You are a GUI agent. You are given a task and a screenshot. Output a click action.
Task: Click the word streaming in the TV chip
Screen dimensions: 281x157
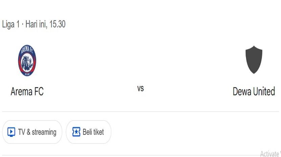(44, 132)
